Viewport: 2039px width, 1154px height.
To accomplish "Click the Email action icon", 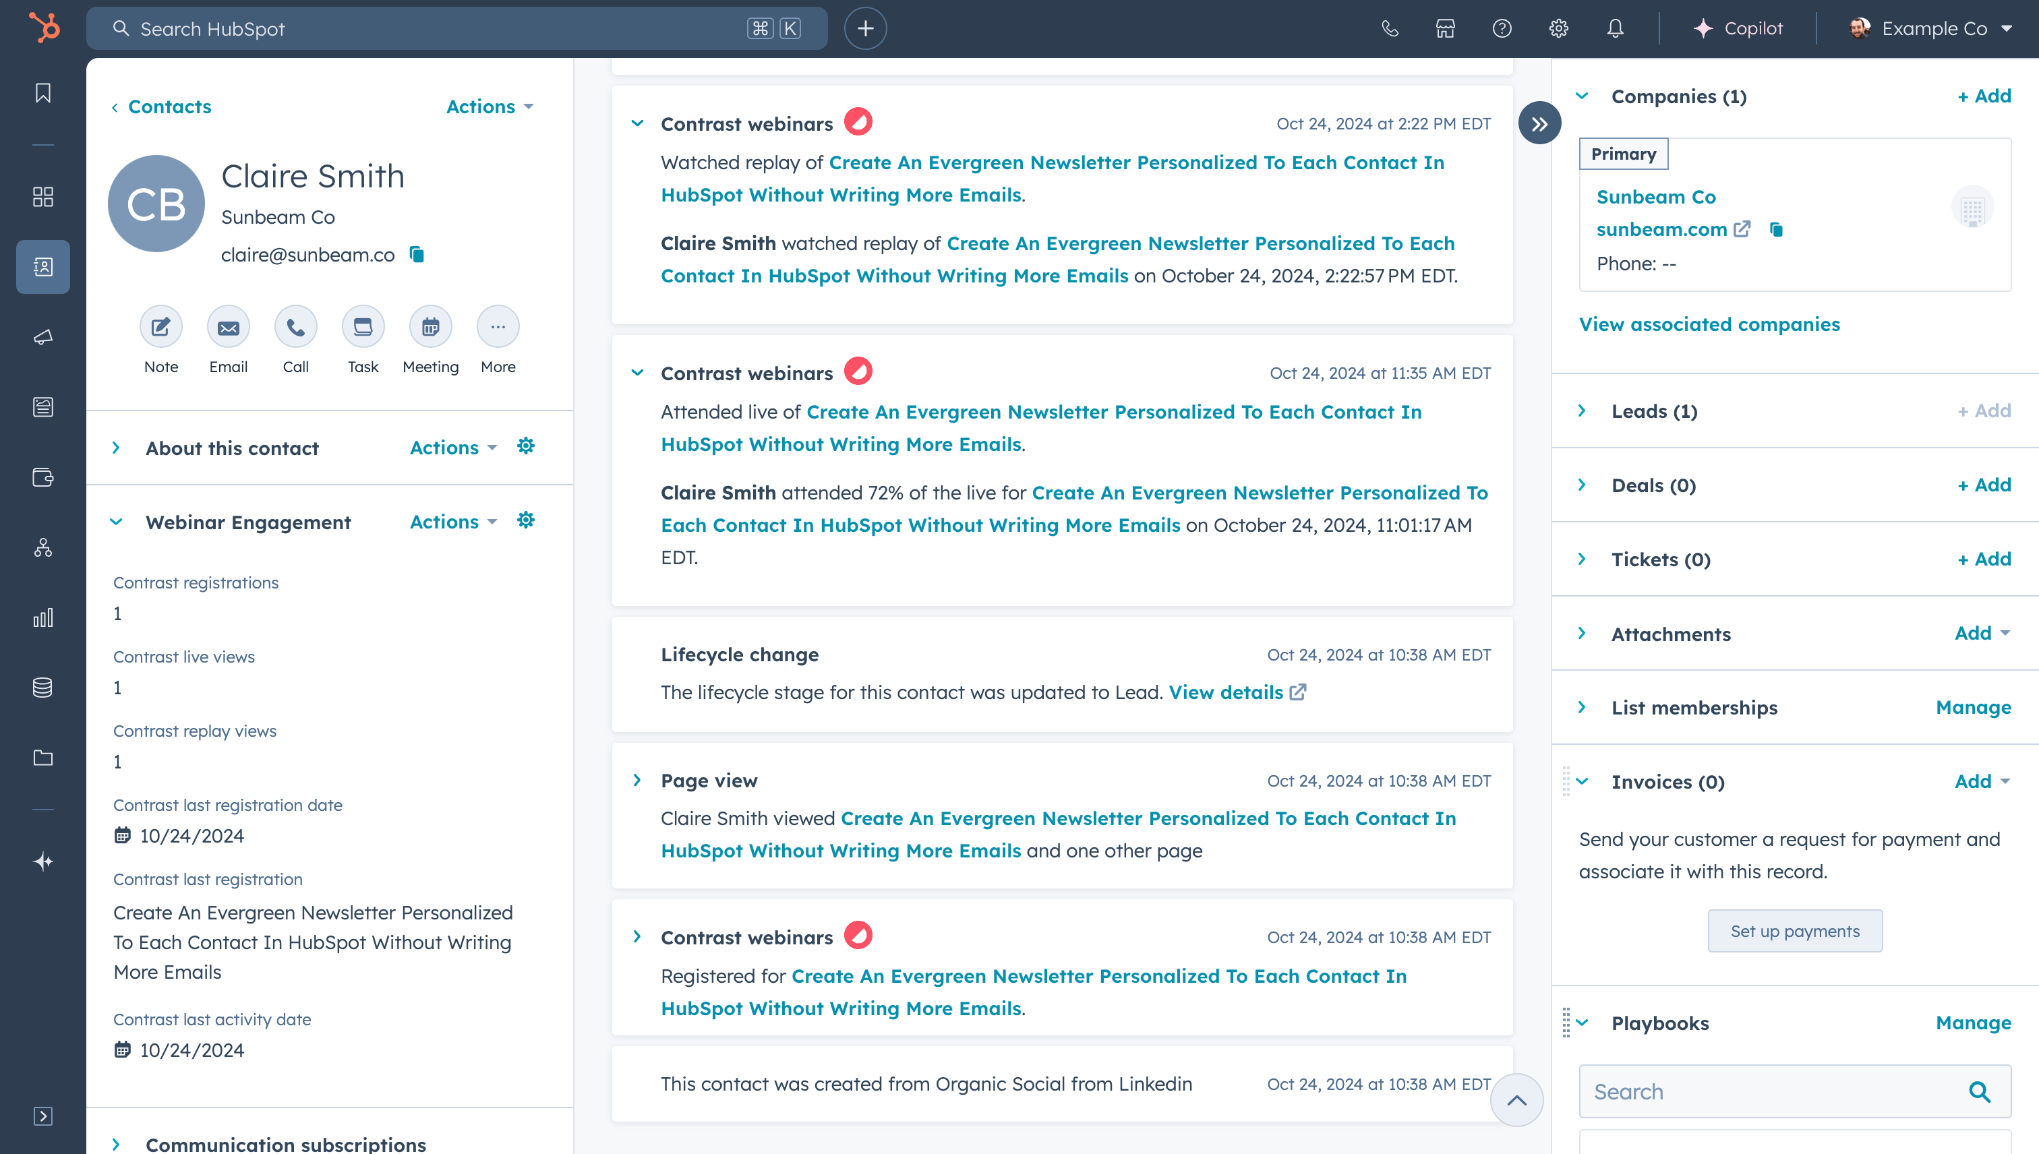I will point(229,326).
